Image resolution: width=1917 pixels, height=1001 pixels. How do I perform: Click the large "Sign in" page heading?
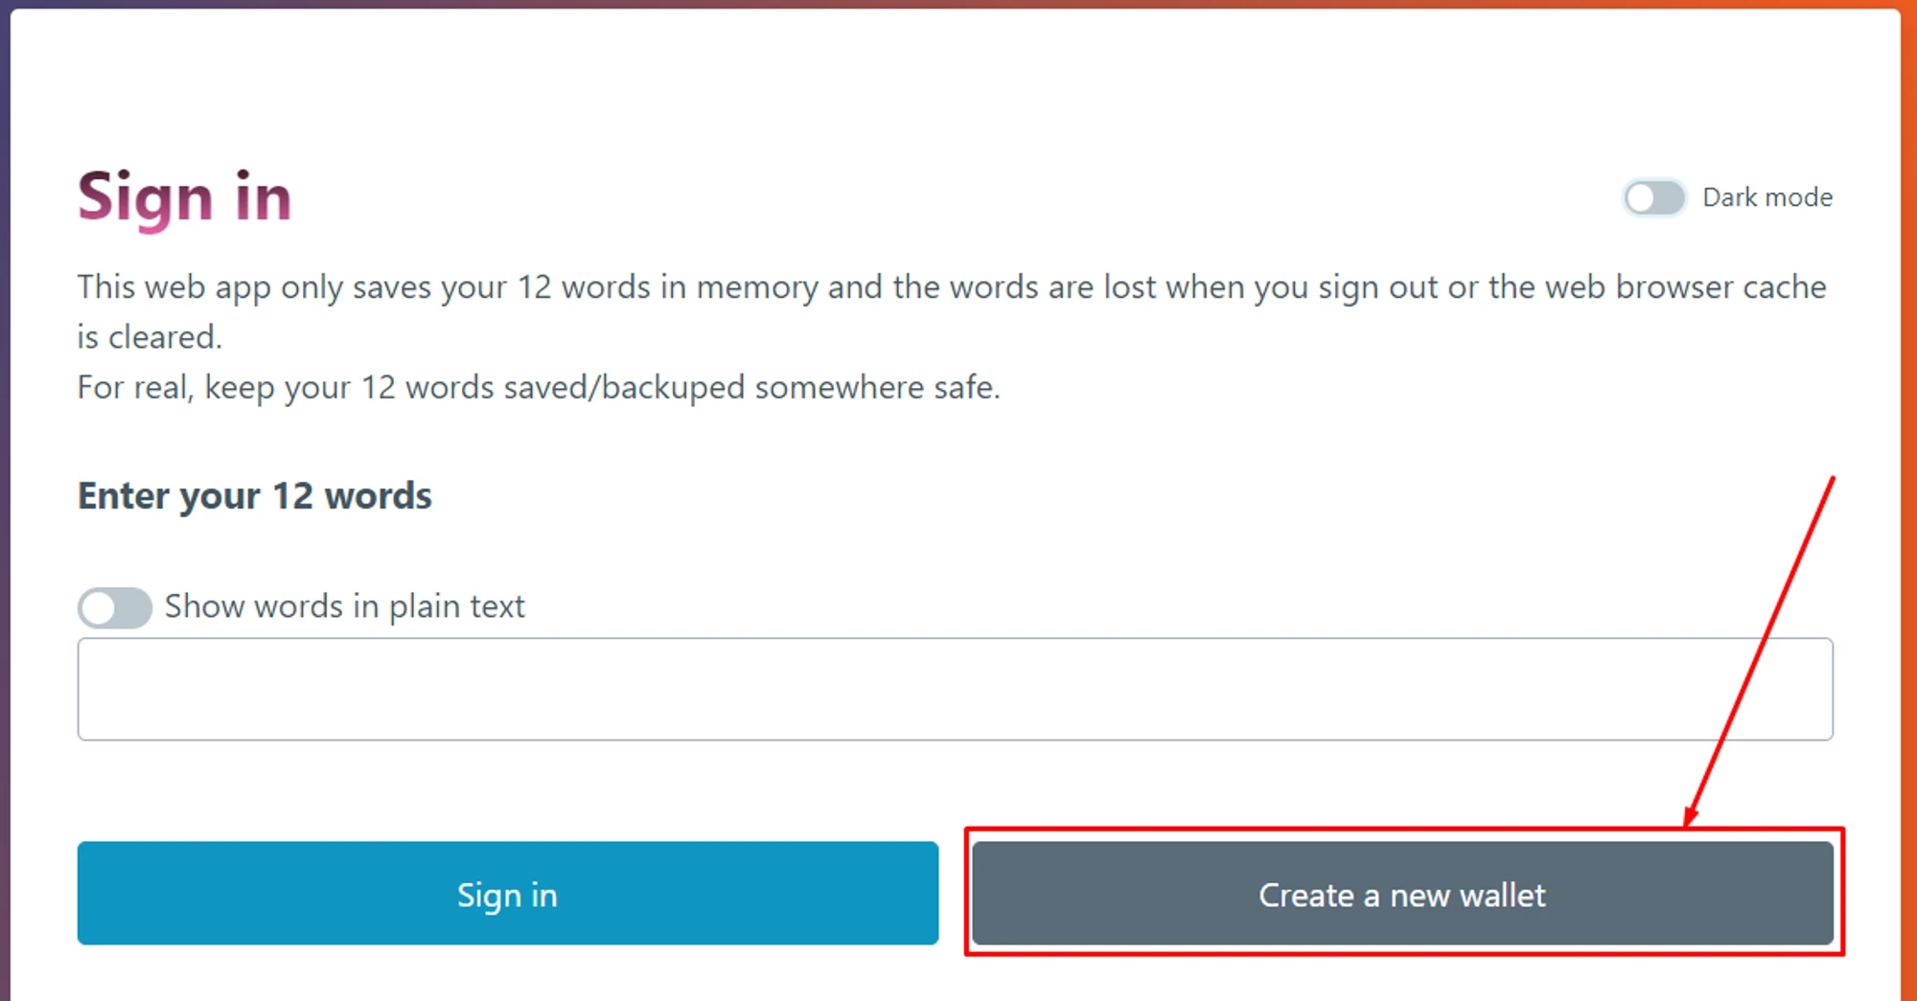pos(184,197)
